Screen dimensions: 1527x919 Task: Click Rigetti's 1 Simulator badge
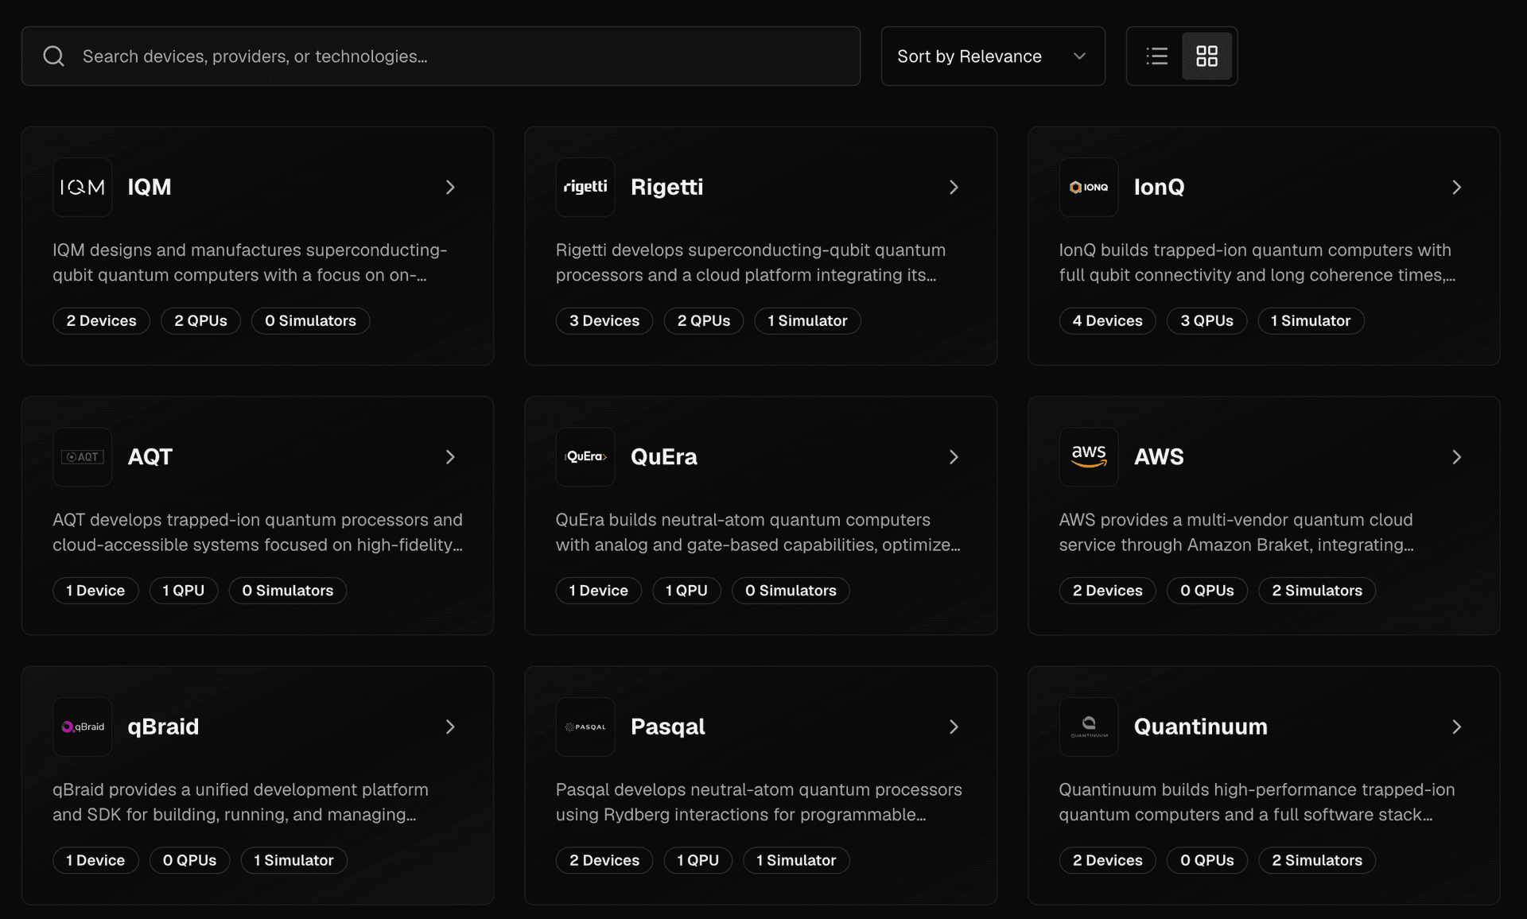coord(807,321)
